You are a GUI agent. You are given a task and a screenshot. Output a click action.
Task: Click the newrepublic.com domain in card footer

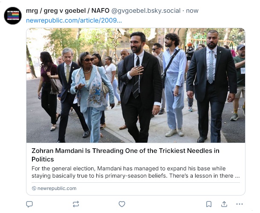(57, 188)
